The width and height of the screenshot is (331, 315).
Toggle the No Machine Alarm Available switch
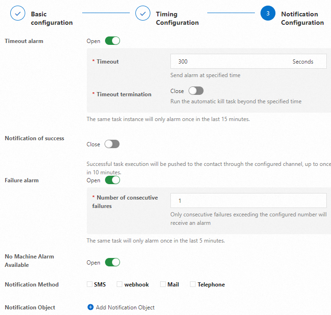(113, 263)
